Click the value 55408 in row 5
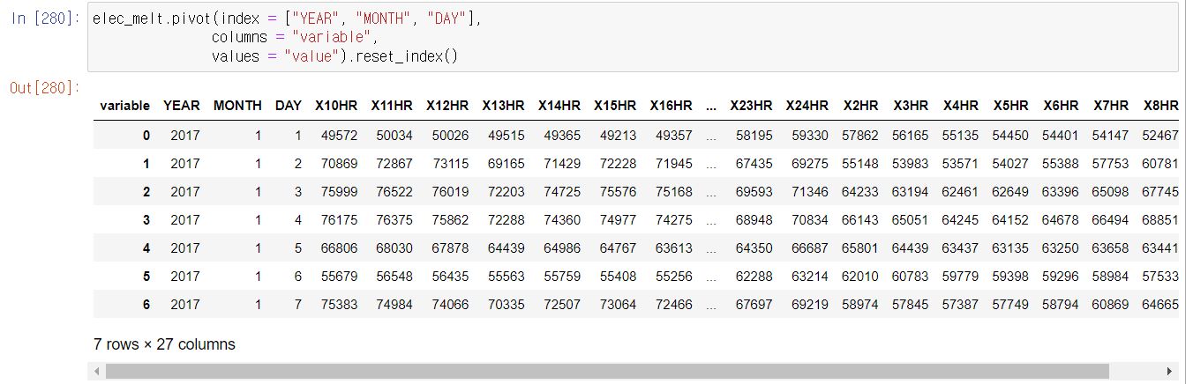 coord(619,276)
